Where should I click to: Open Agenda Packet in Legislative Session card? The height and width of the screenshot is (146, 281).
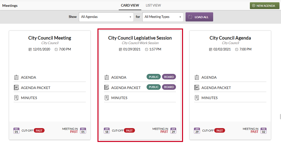pyautogui.click(x=126, y=88)
